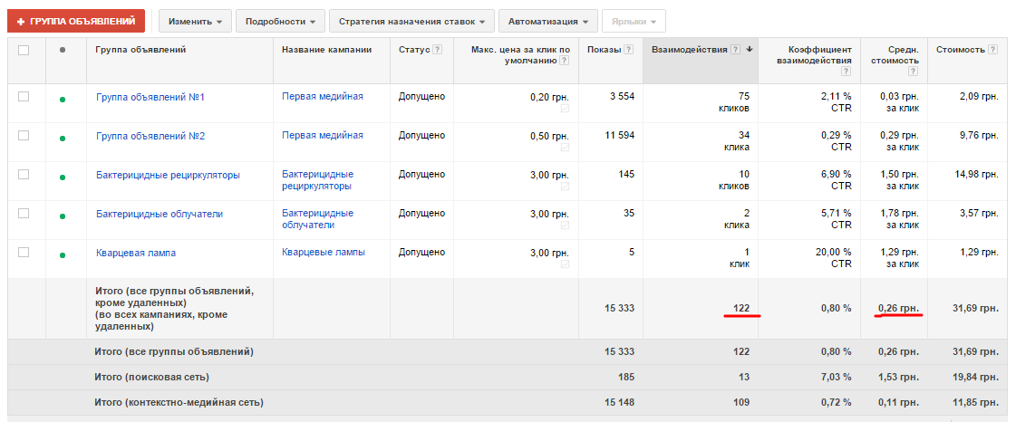Open Бактерицидные рециркуляторы ad group link
Viewport: 1016px width, 422px height.
[168, 175]
